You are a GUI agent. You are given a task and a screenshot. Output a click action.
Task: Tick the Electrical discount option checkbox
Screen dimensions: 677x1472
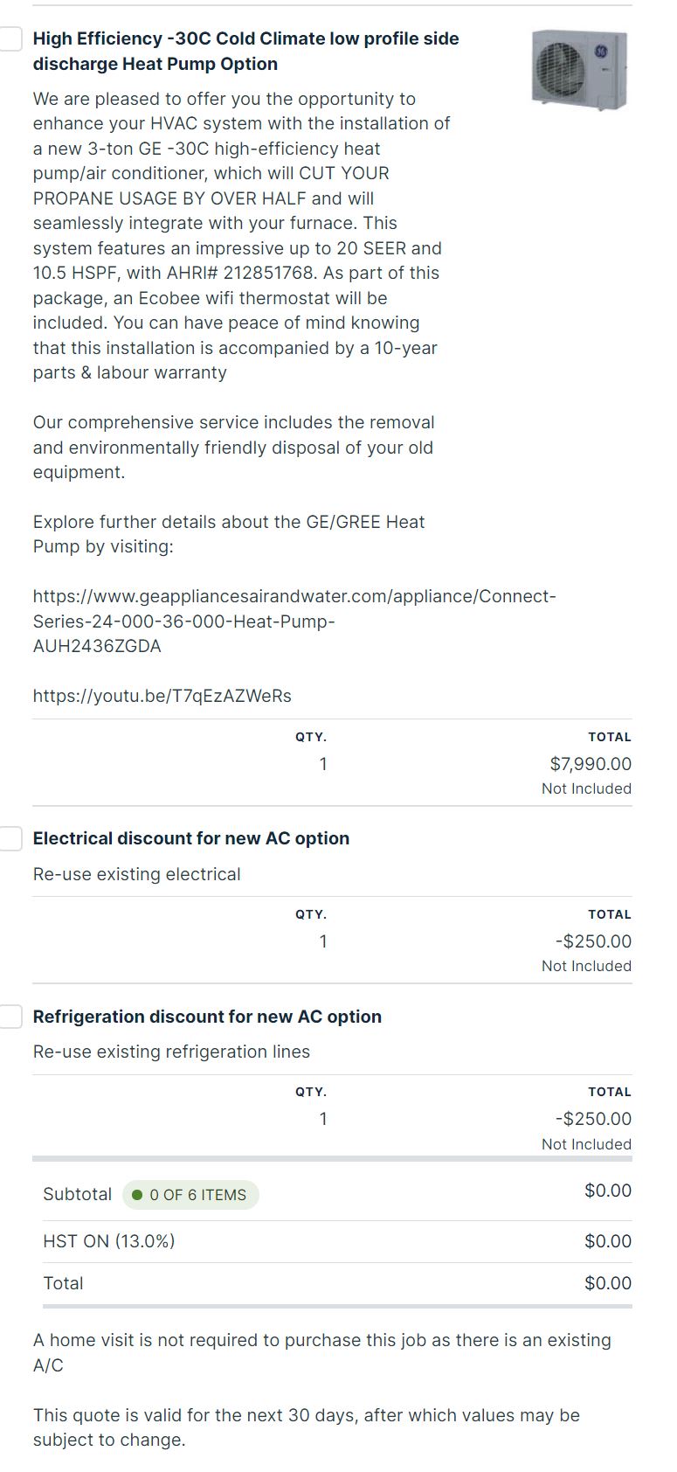coord(10,838)
